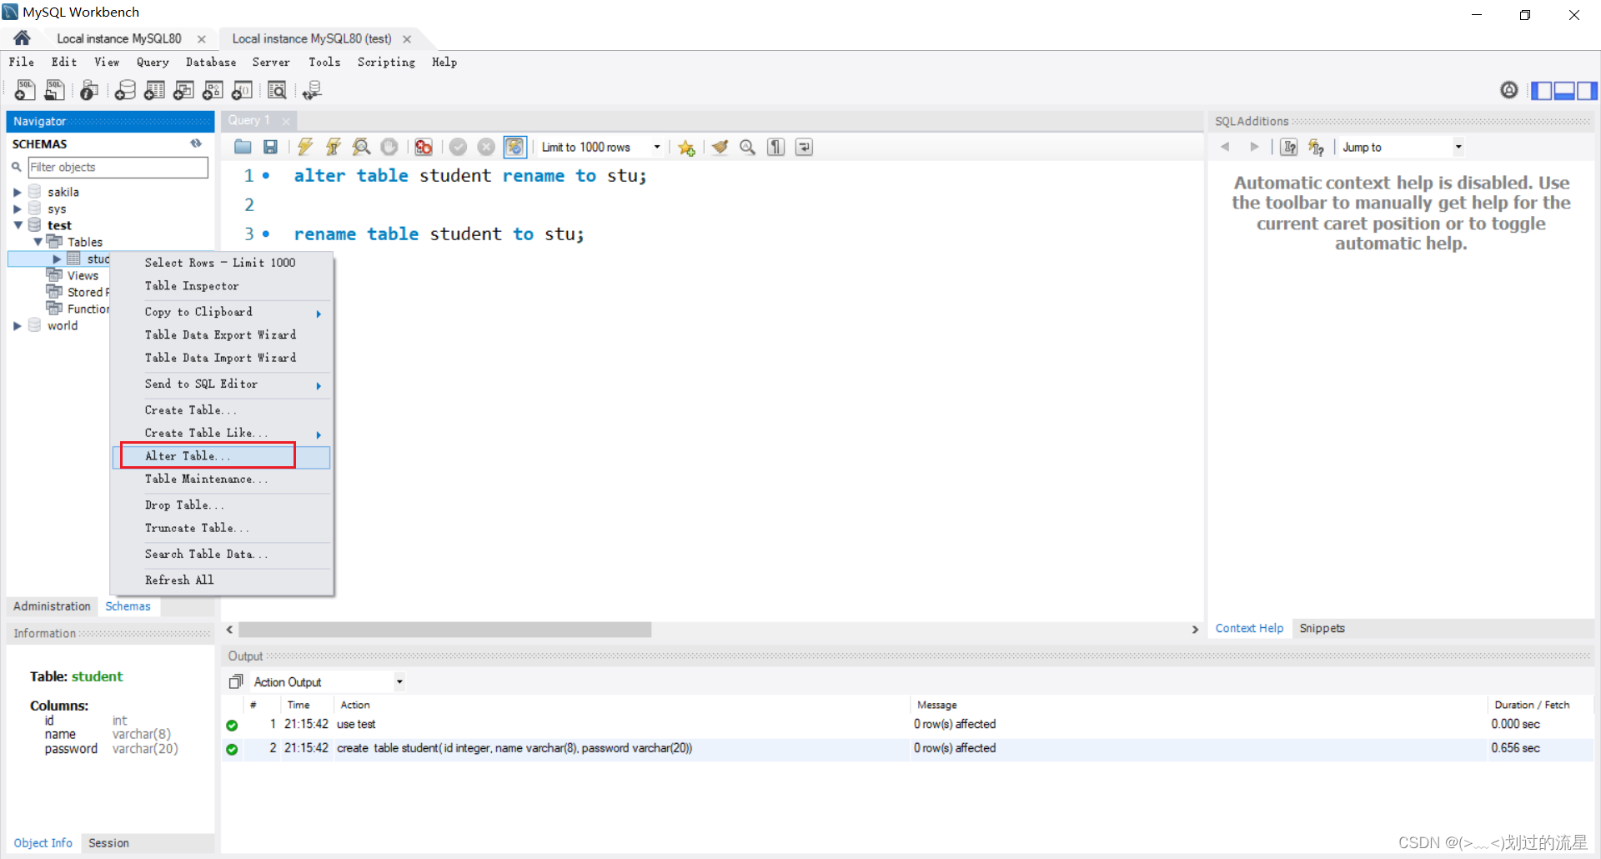This screenshot has height=859, width=1601.
Task: Choose Alter Table... from context menu
Action: coord(222,456)
